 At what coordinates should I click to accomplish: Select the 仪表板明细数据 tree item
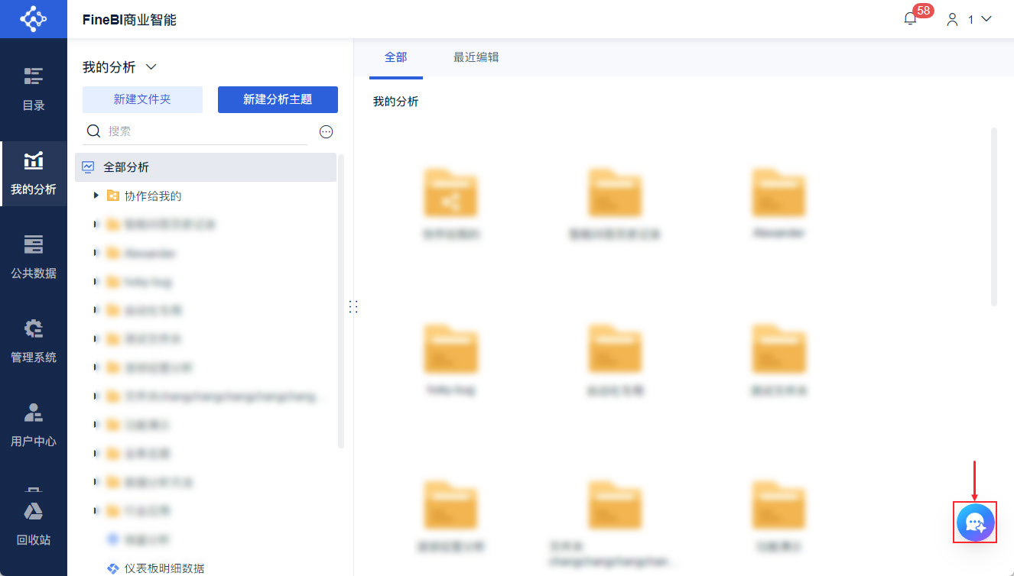coord(164,568)
